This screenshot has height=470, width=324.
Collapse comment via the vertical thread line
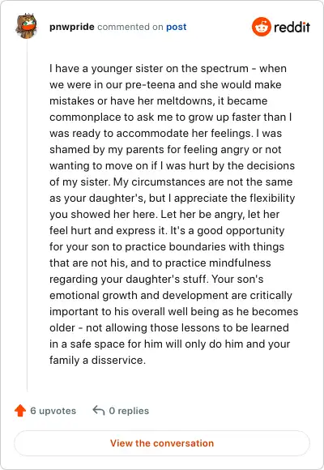coord(27,216)
